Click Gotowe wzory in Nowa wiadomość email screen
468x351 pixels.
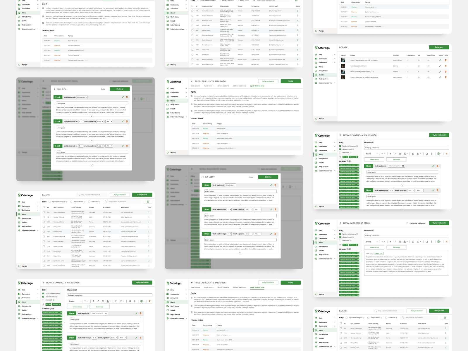pyautogui.click(x=374, y=247)
